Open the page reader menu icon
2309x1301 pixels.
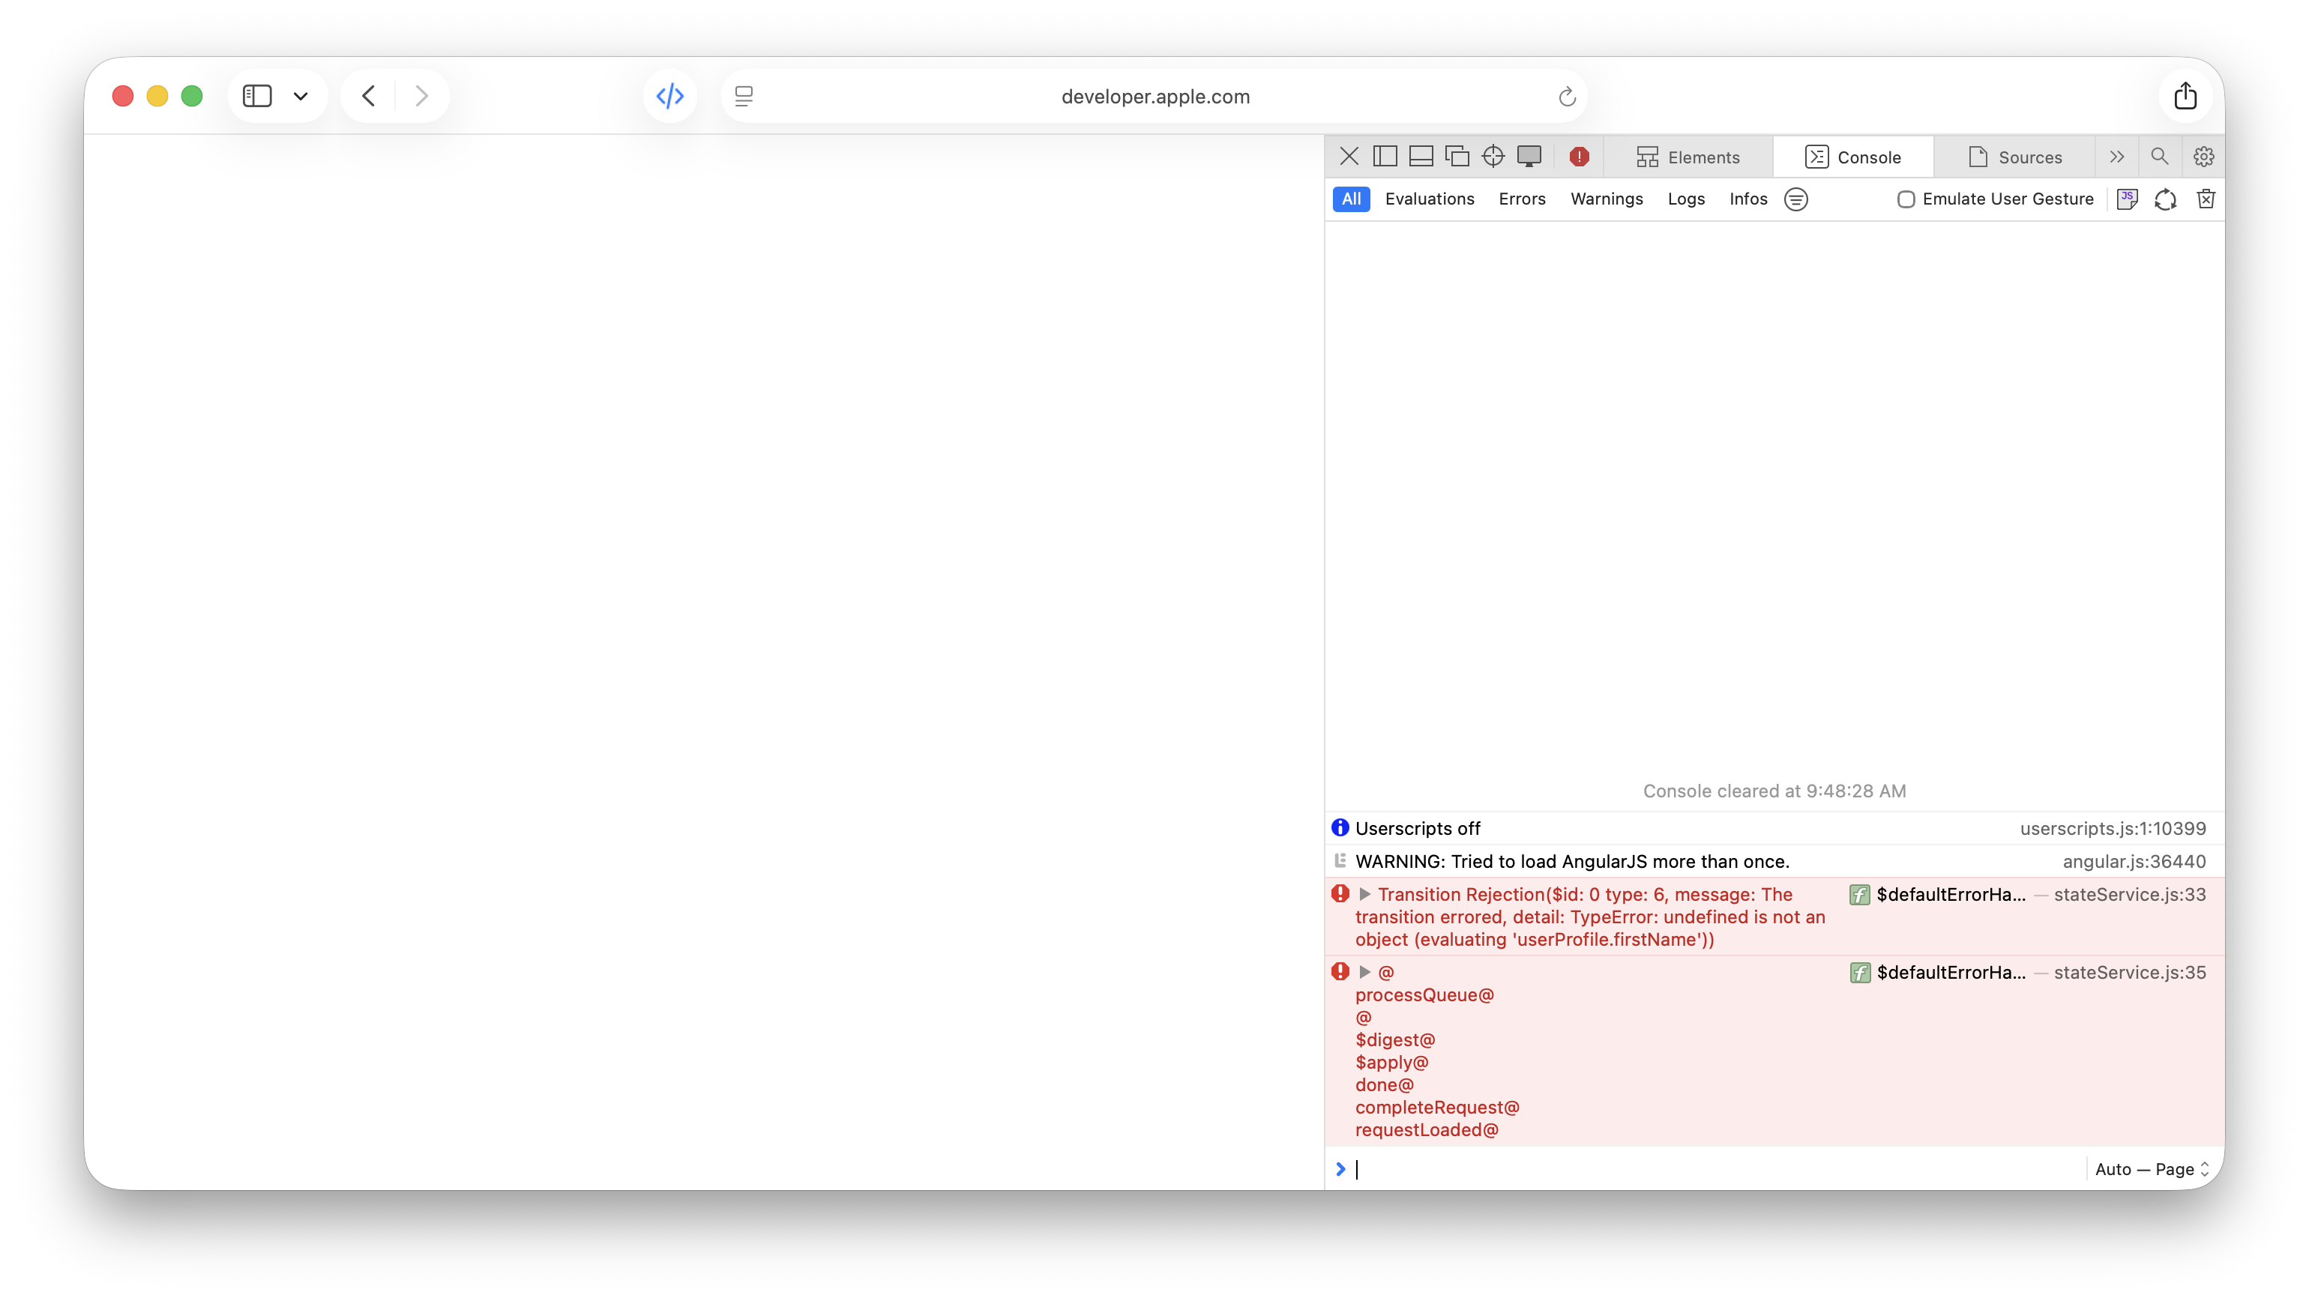click(743, 96)
